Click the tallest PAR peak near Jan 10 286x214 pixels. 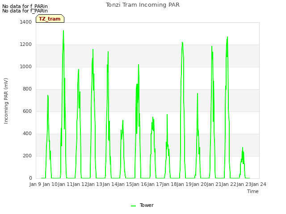(63, 31)
